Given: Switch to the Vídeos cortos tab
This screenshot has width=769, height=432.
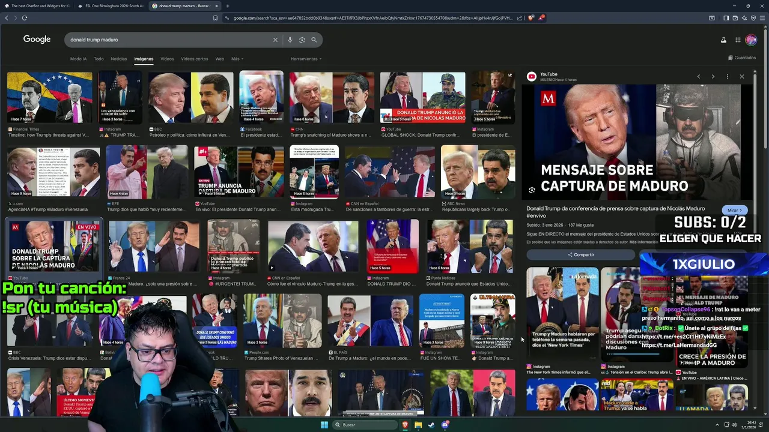Looking at the screenshot, I should point(195,59).
